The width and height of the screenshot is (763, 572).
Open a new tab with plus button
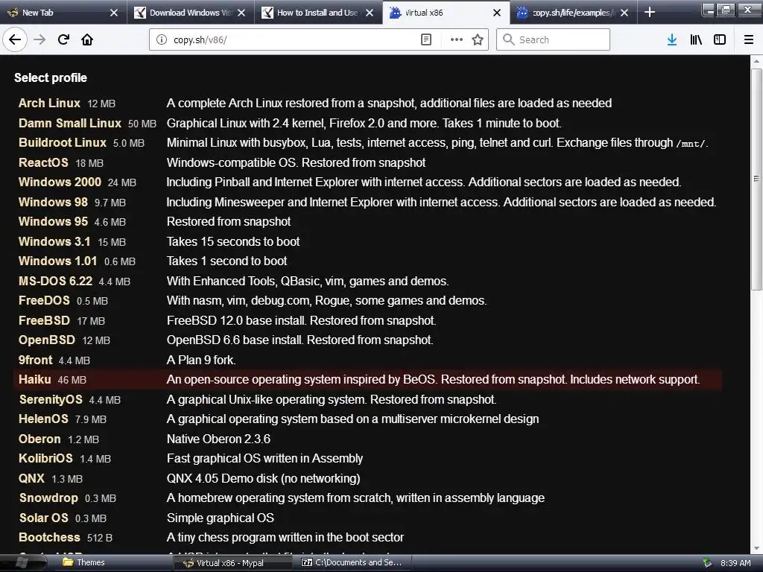pyautogui.click(x=650, y=12)
